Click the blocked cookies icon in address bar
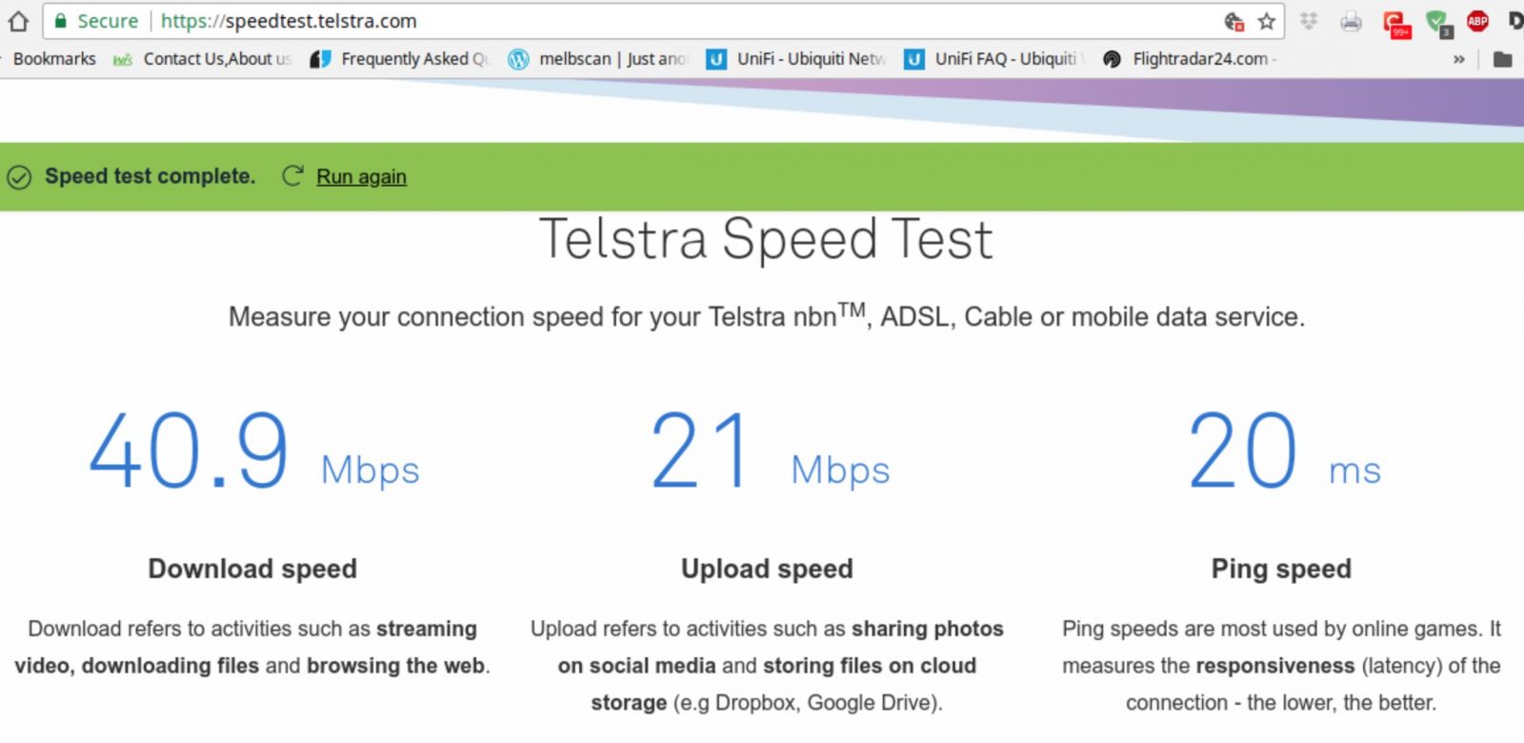 click(1234, 21)
